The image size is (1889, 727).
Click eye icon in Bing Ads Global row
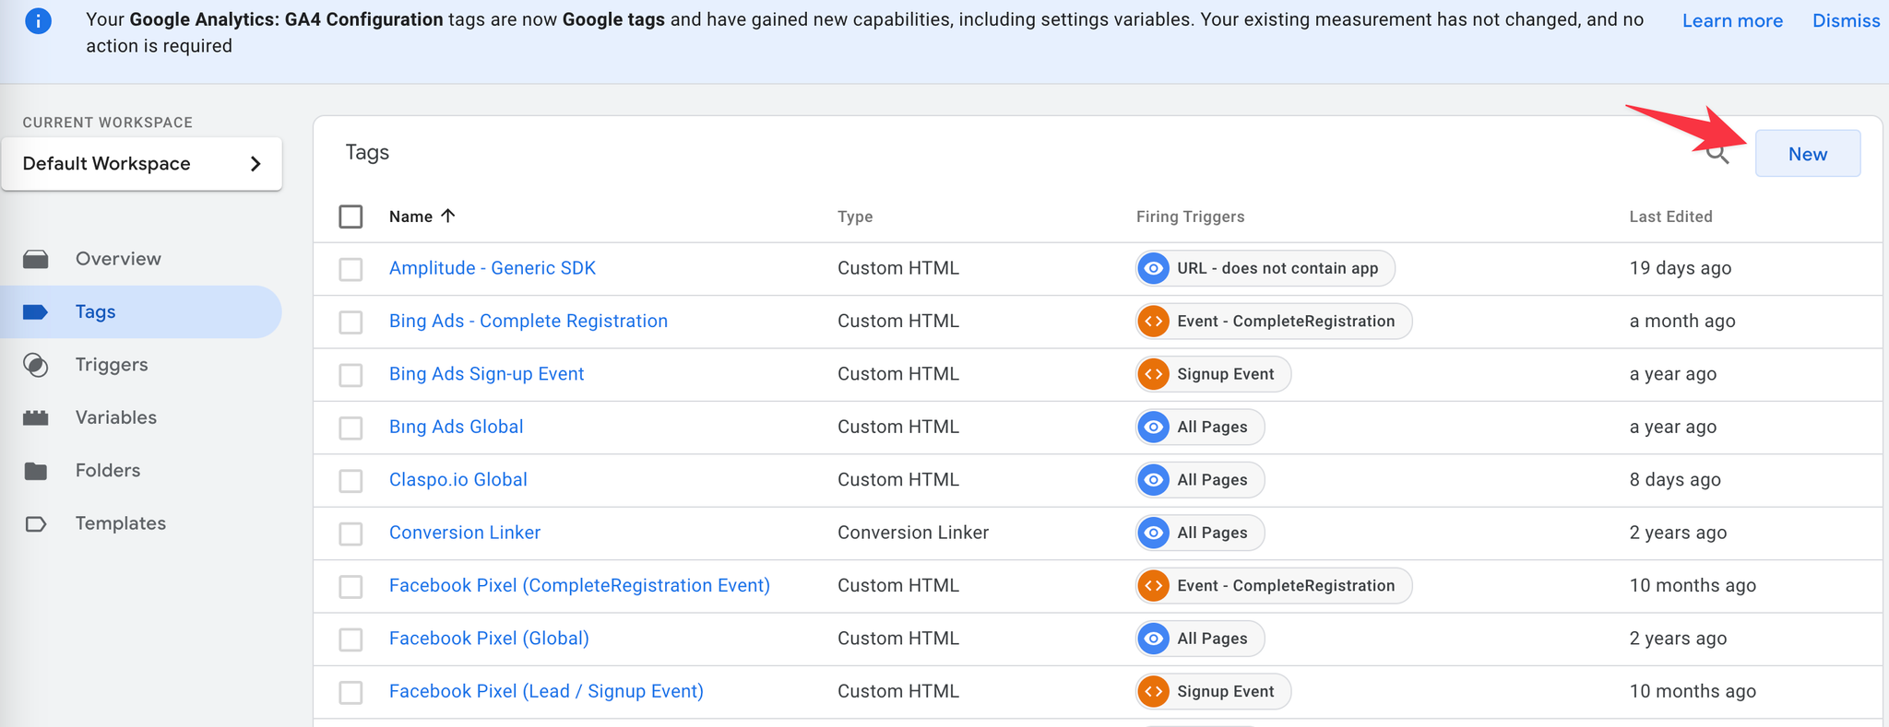click(x=1153, y=427)
